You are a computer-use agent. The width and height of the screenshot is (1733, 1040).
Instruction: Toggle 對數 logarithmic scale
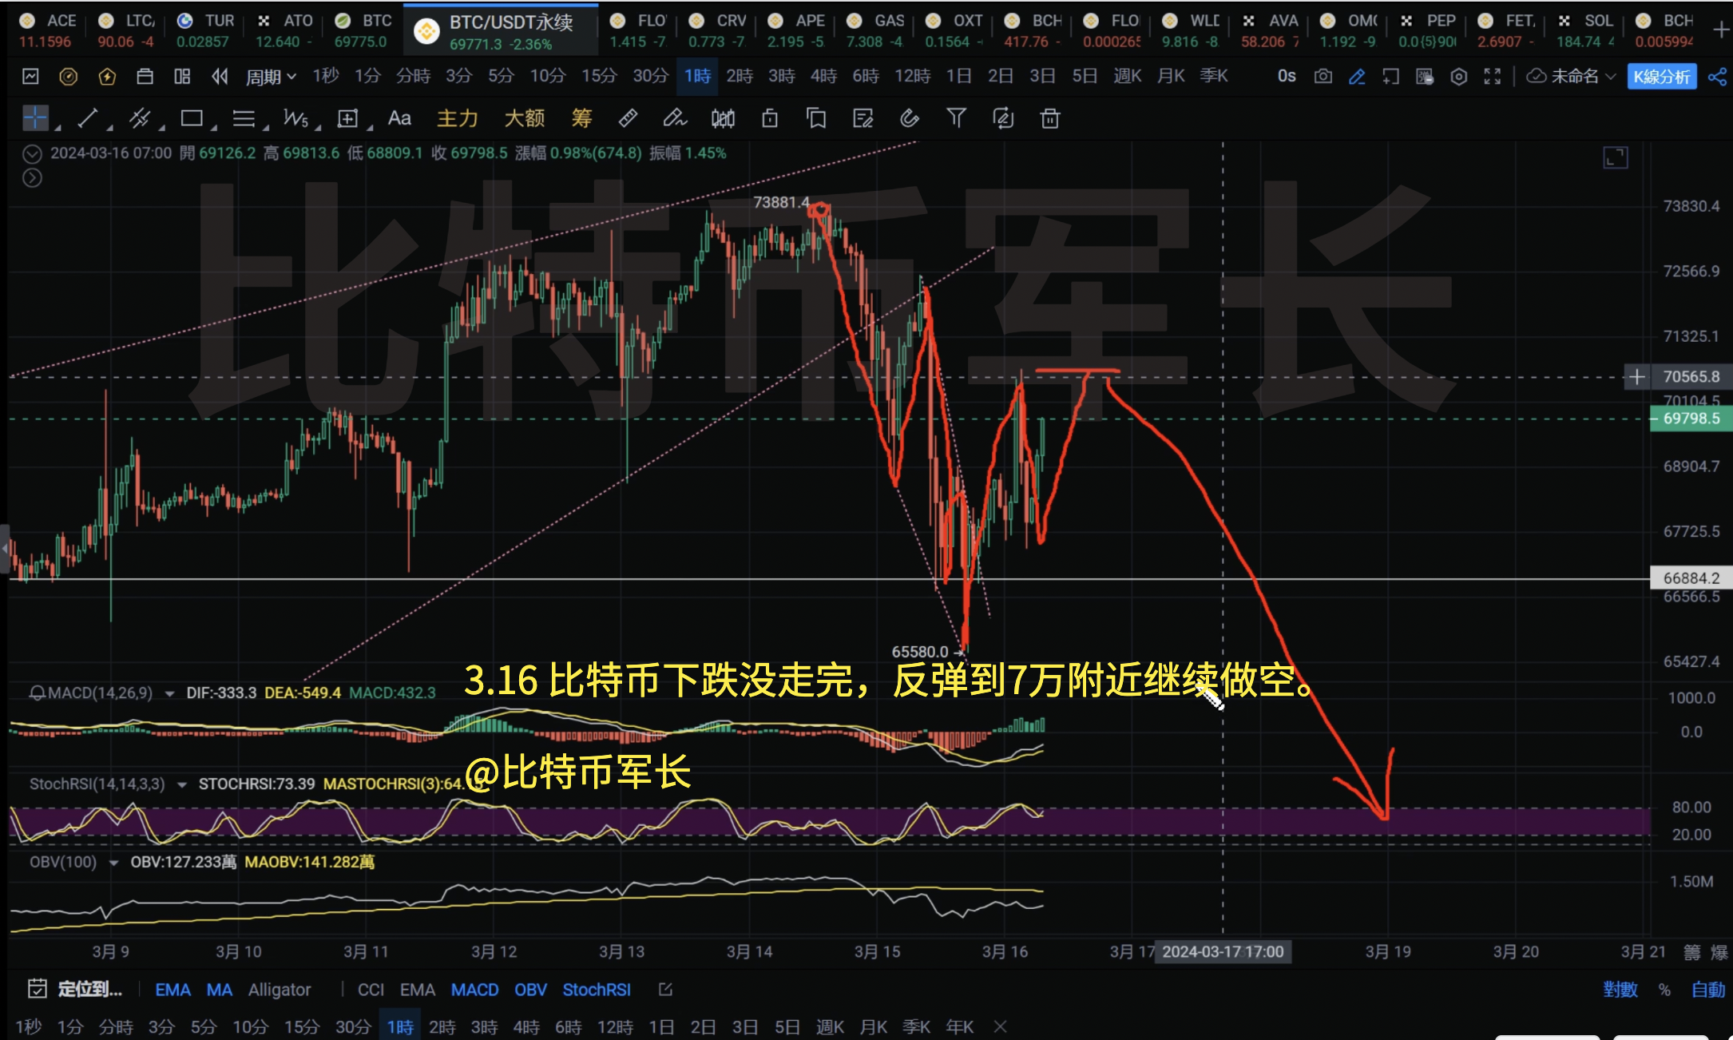1620,990
